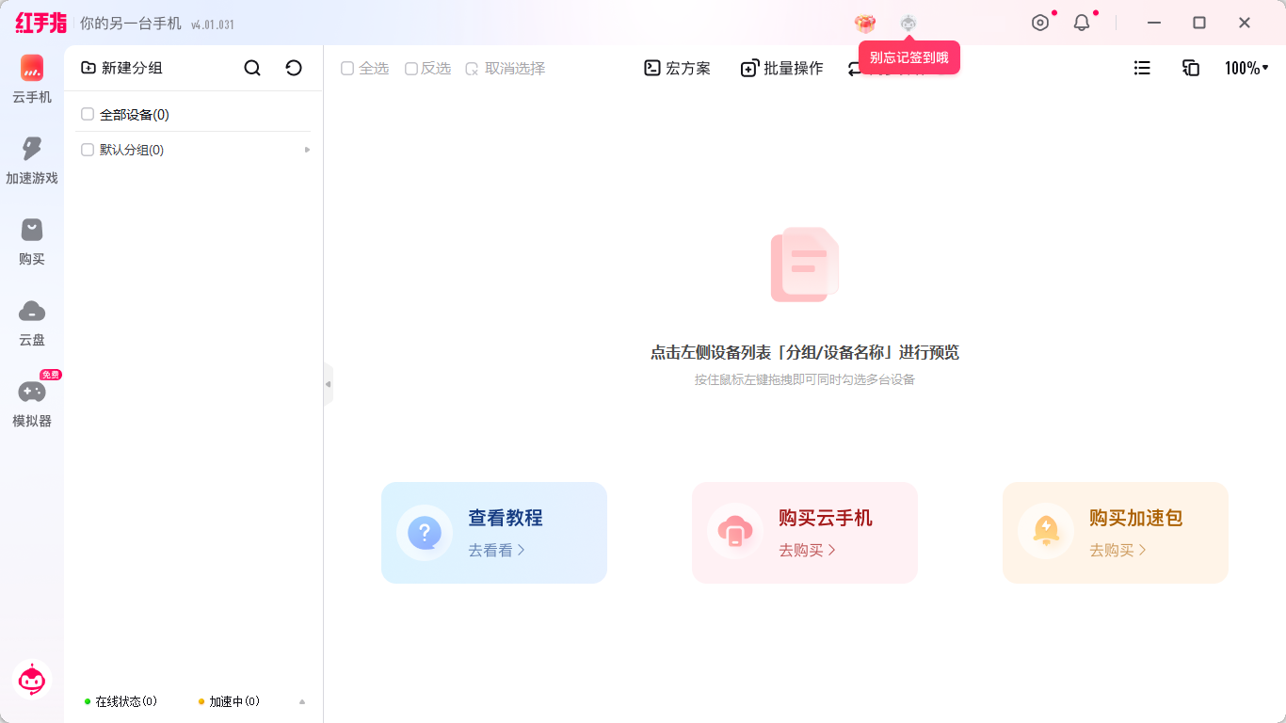
Task: Click the gift box icon in the title bar
Action: pos(864,24)
